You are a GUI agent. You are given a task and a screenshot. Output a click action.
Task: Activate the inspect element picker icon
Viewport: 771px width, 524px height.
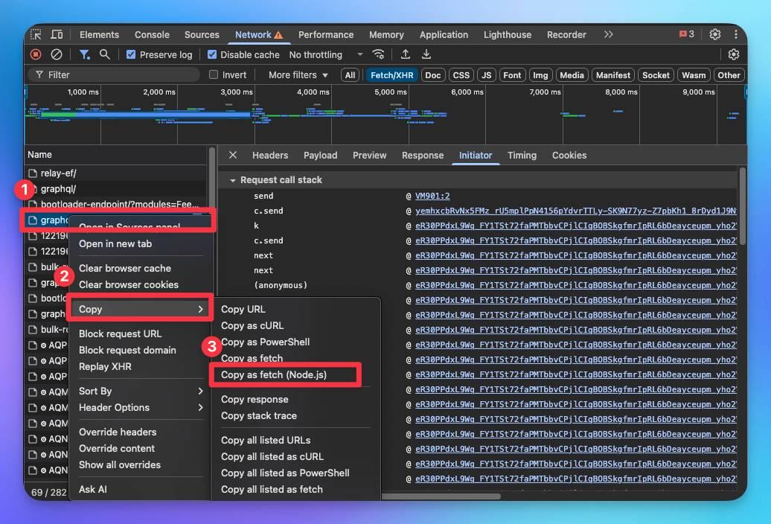[36, 34]
